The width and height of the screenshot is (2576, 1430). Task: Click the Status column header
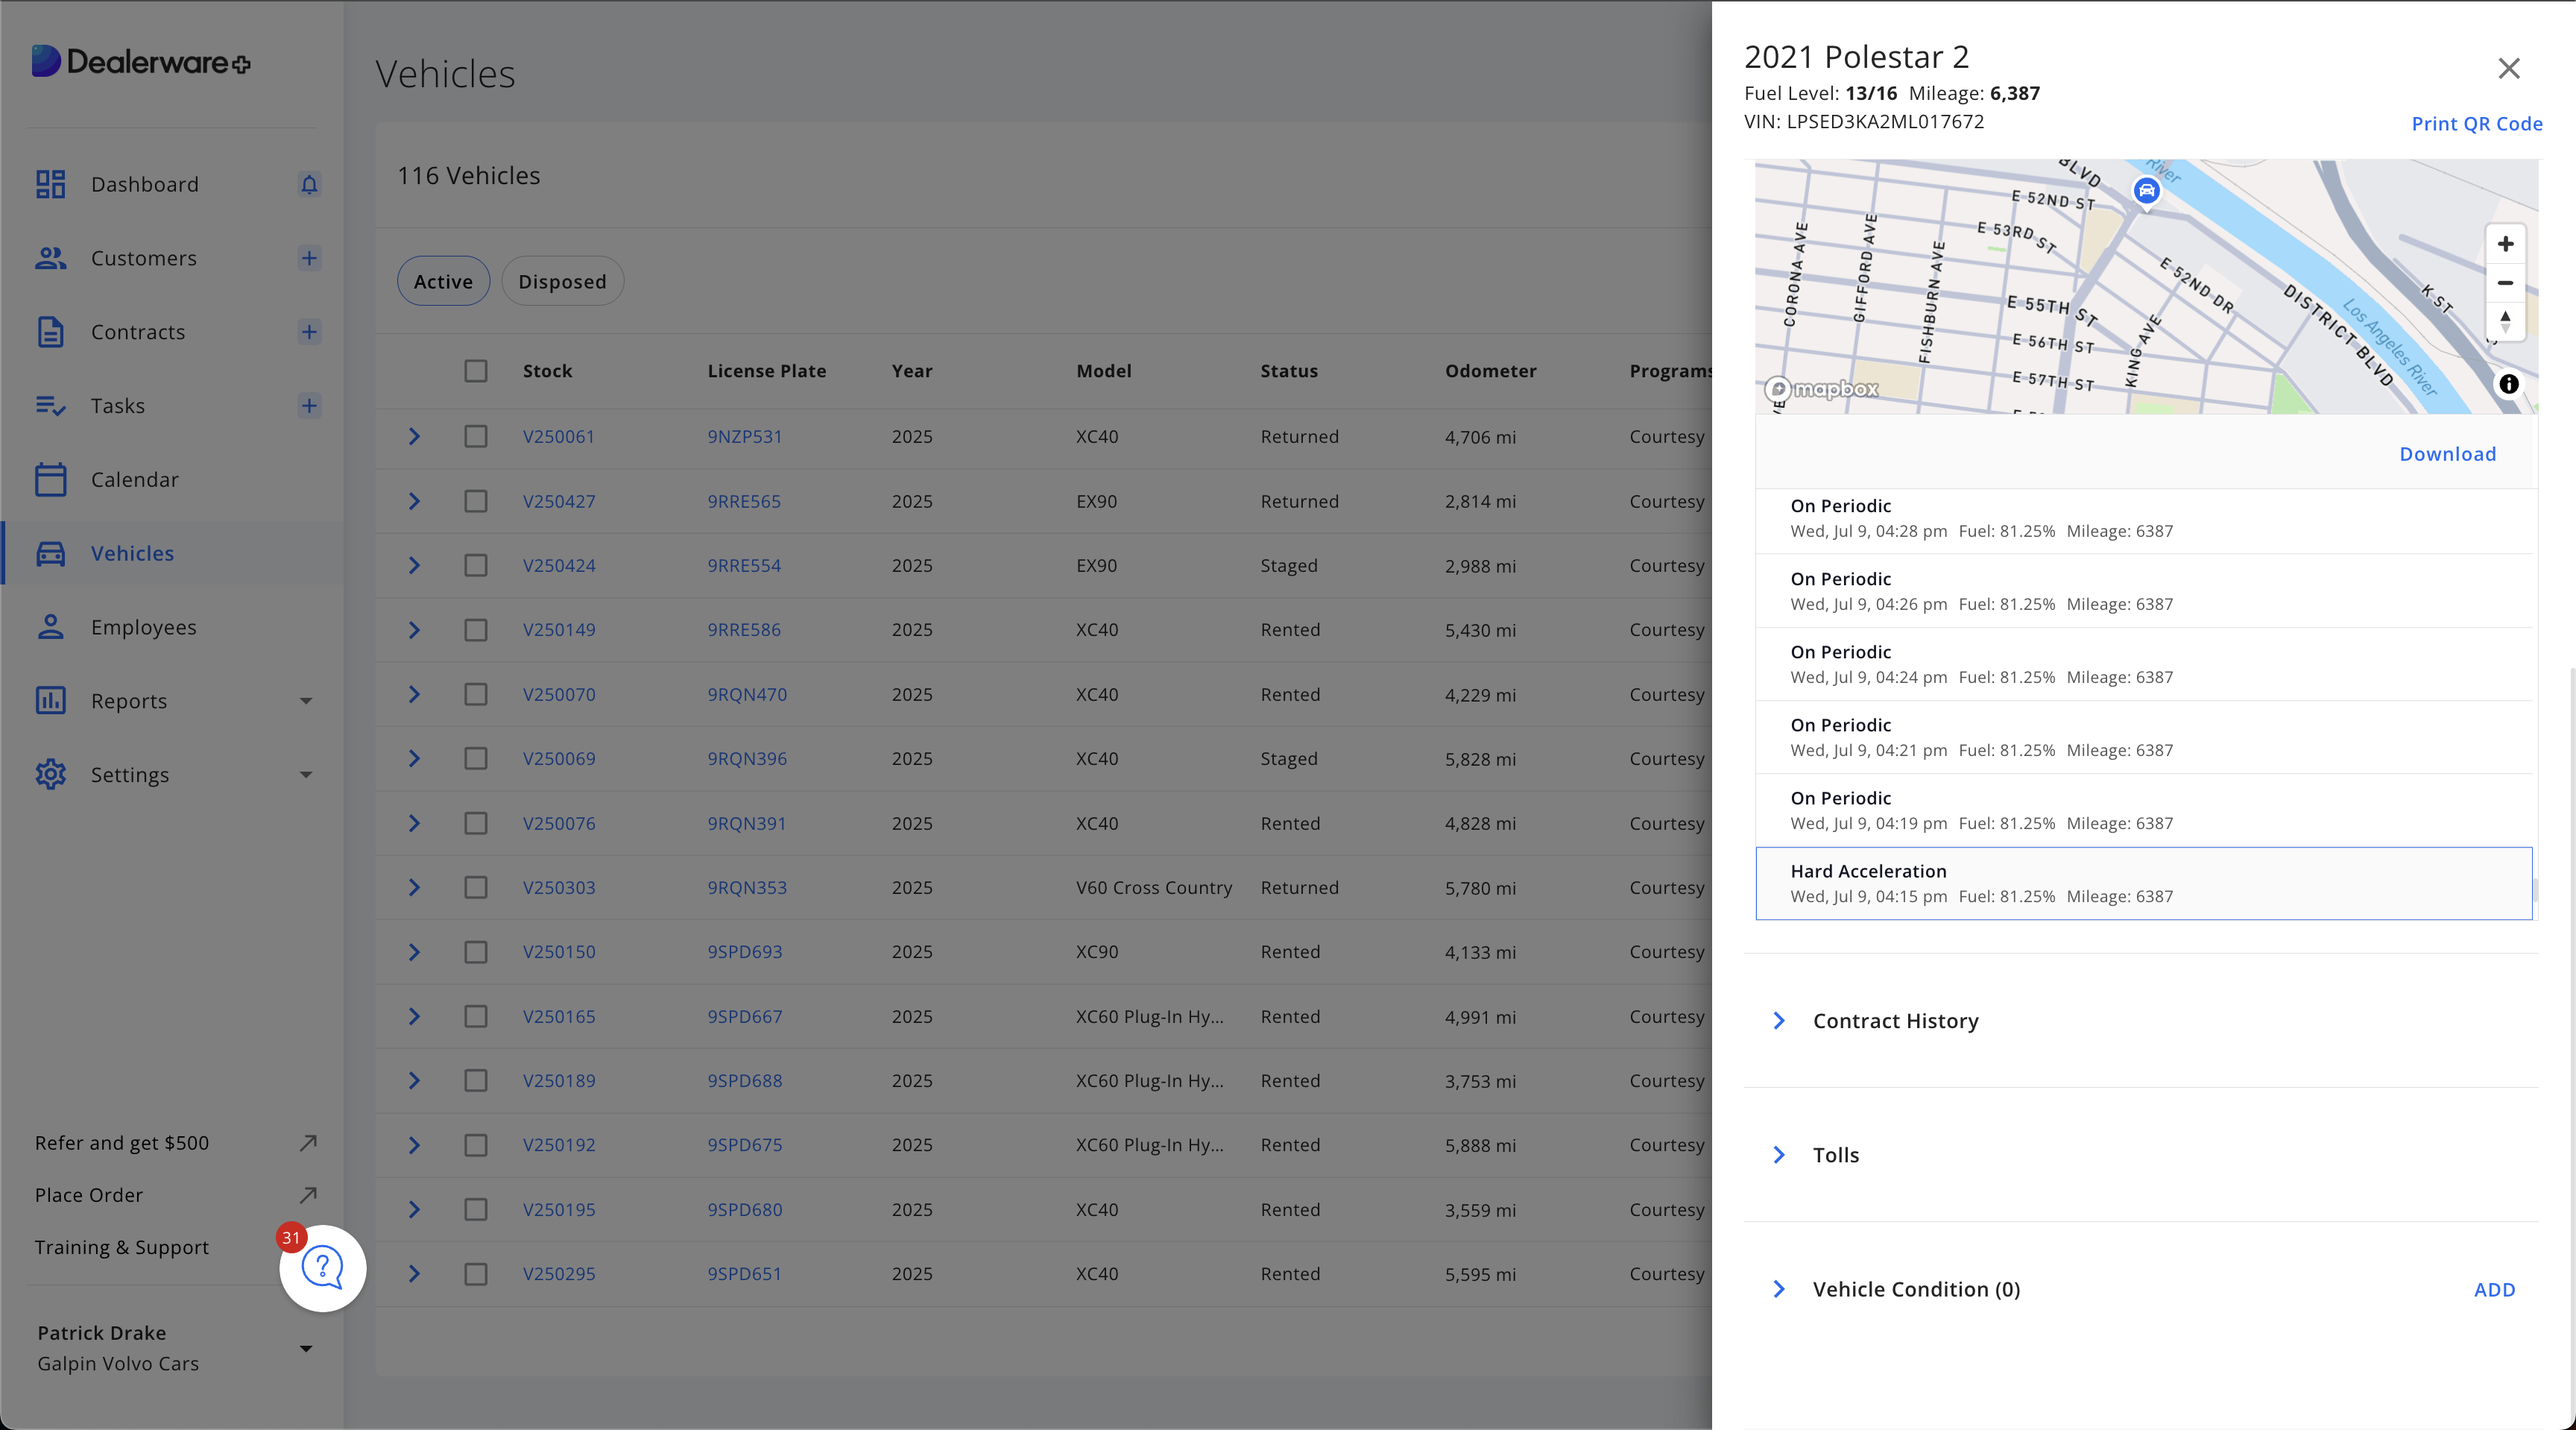click(x=1289, y=371)
